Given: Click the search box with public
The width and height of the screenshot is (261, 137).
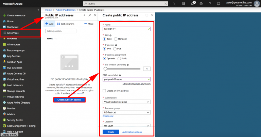Looking at the screenshot, I should tap(125, 4).
